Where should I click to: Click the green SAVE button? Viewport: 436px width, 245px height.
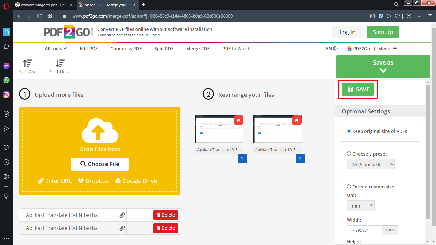(x=358, y=89)
